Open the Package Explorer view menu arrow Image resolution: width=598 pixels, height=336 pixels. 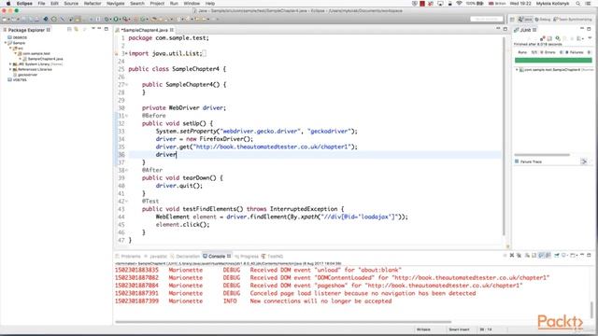point(93,29)
